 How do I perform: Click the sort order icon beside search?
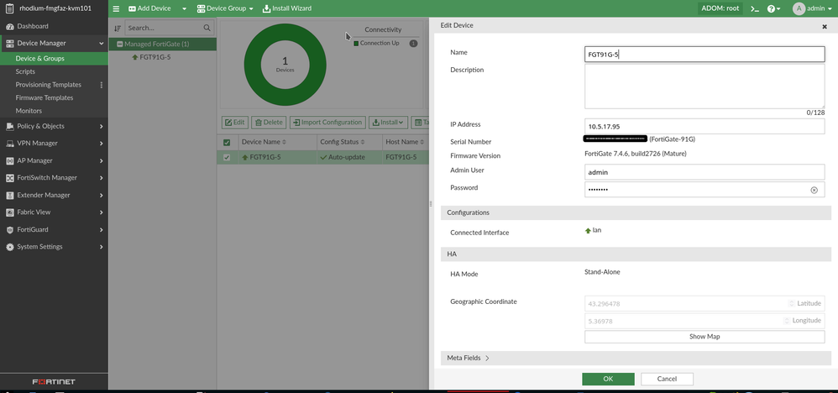tap(118, 28)
